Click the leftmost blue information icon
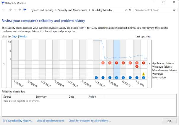 pos(96,77)
